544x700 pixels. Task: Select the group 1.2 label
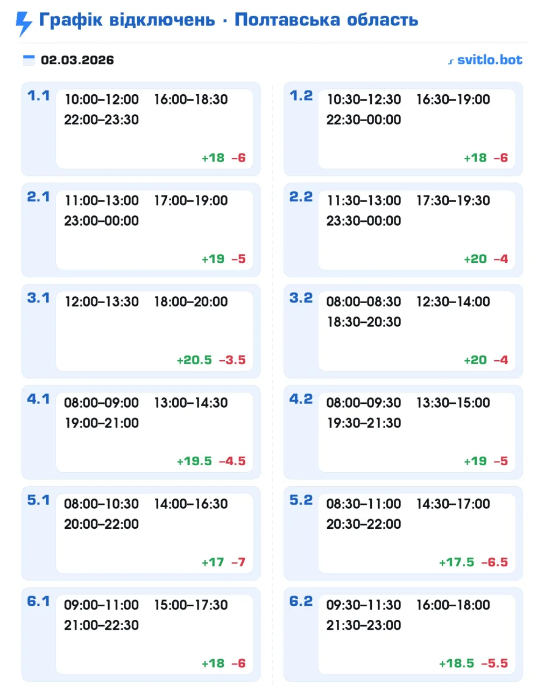[301, 96]
